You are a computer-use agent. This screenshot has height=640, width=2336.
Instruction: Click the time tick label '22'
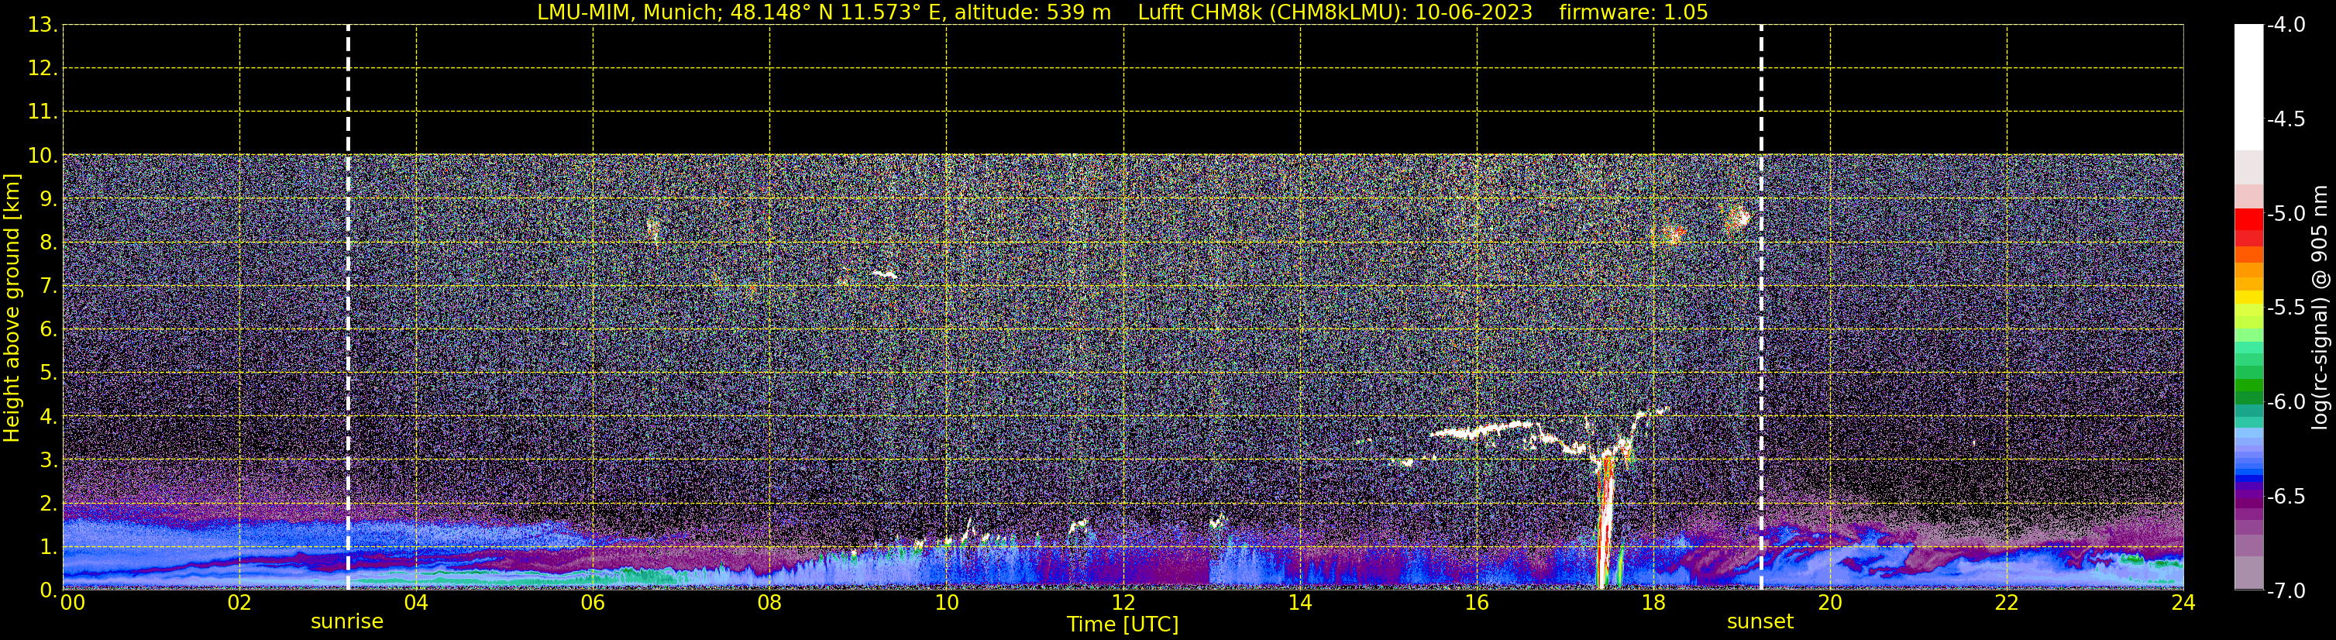[x=2007, y=603]
